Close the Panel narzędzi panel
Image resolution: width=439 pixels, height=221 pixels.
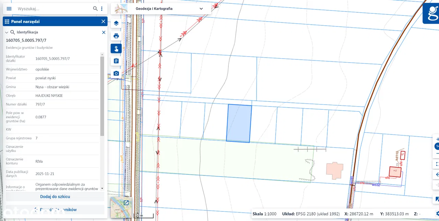pyautogui.click(x=103, y=21)
